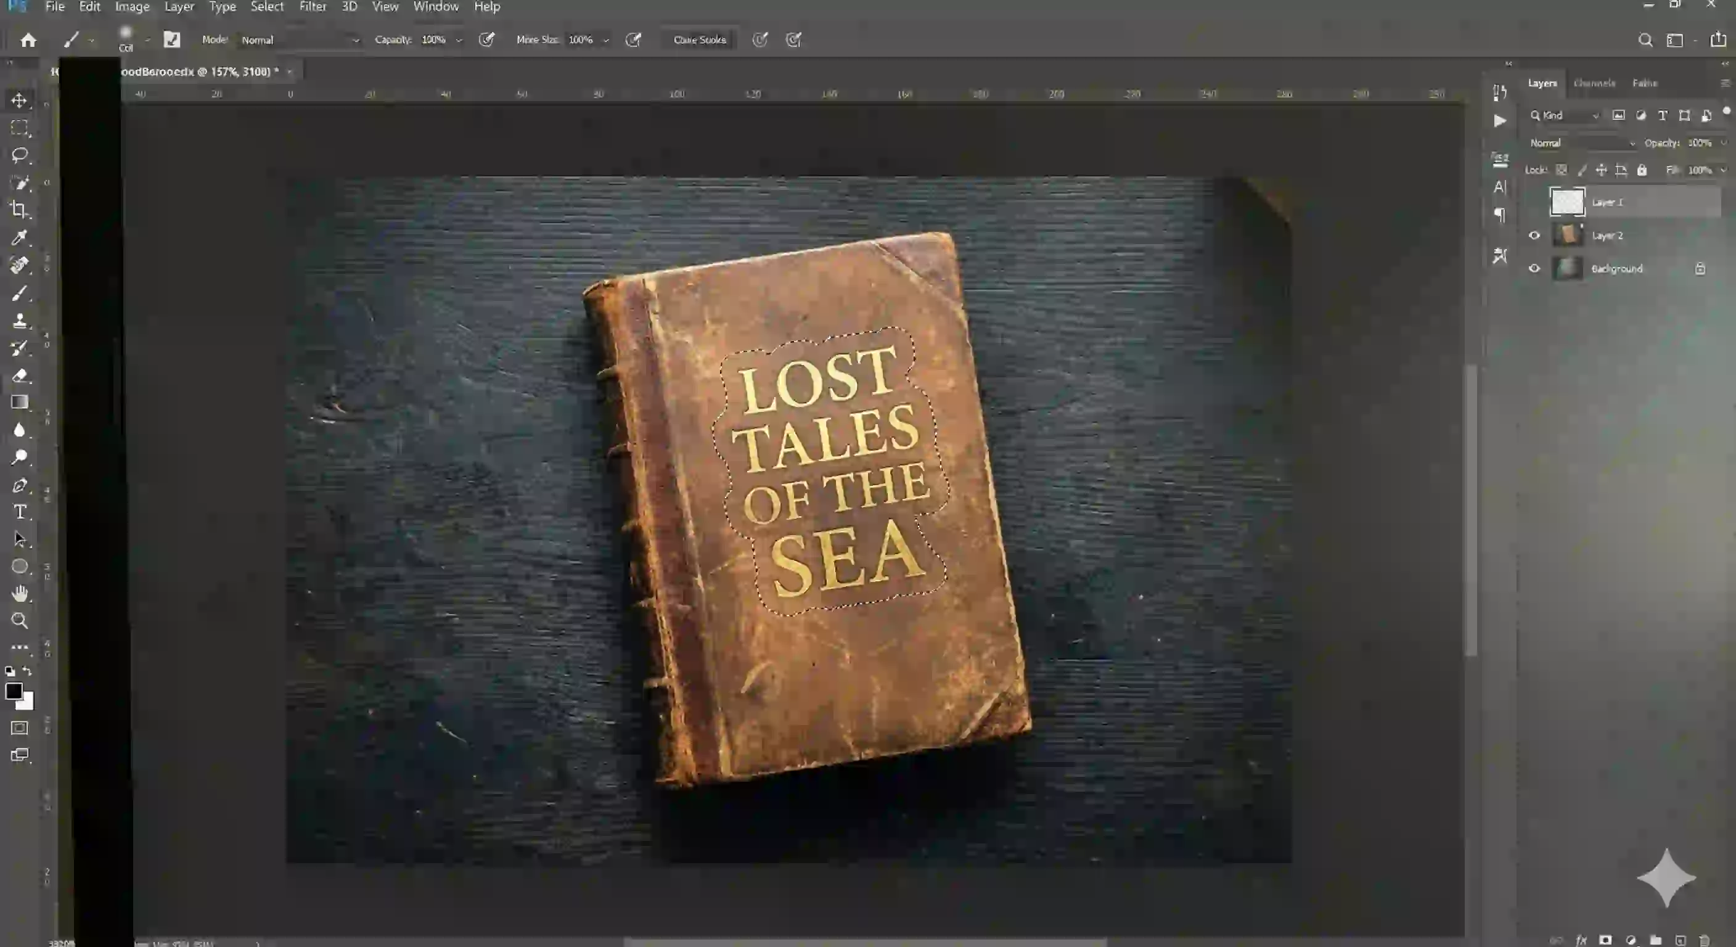Hide the Layer 2 layer

click(1534, 236)
